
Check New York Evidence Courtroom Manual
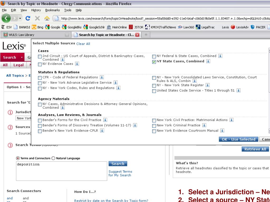coord(154,131)
